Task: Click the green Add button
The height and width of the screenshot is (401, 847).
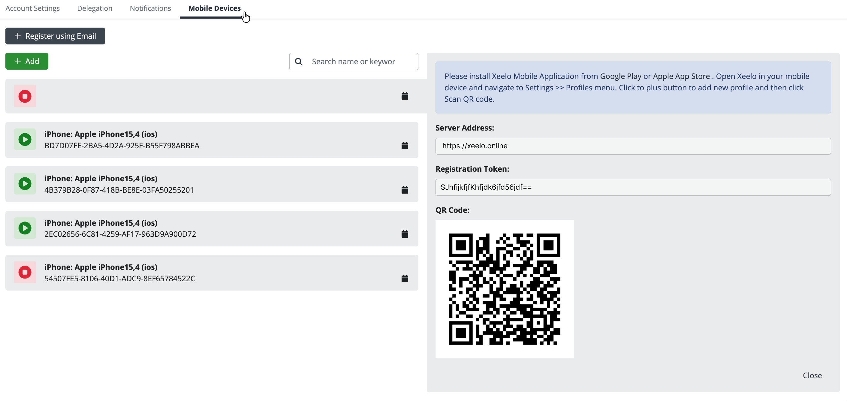Action: point(27,61)
